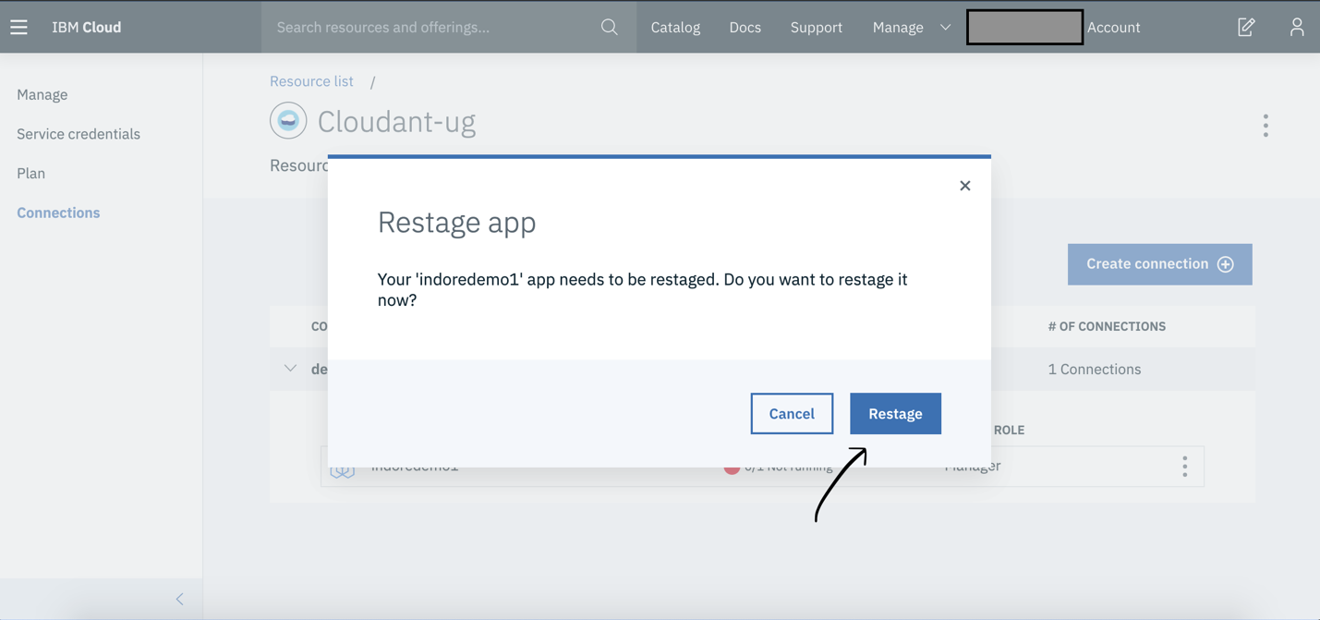Viewport: 1320px width, 620px height.
Task: Open the Catalog menu item
Action: coord(675,27)
